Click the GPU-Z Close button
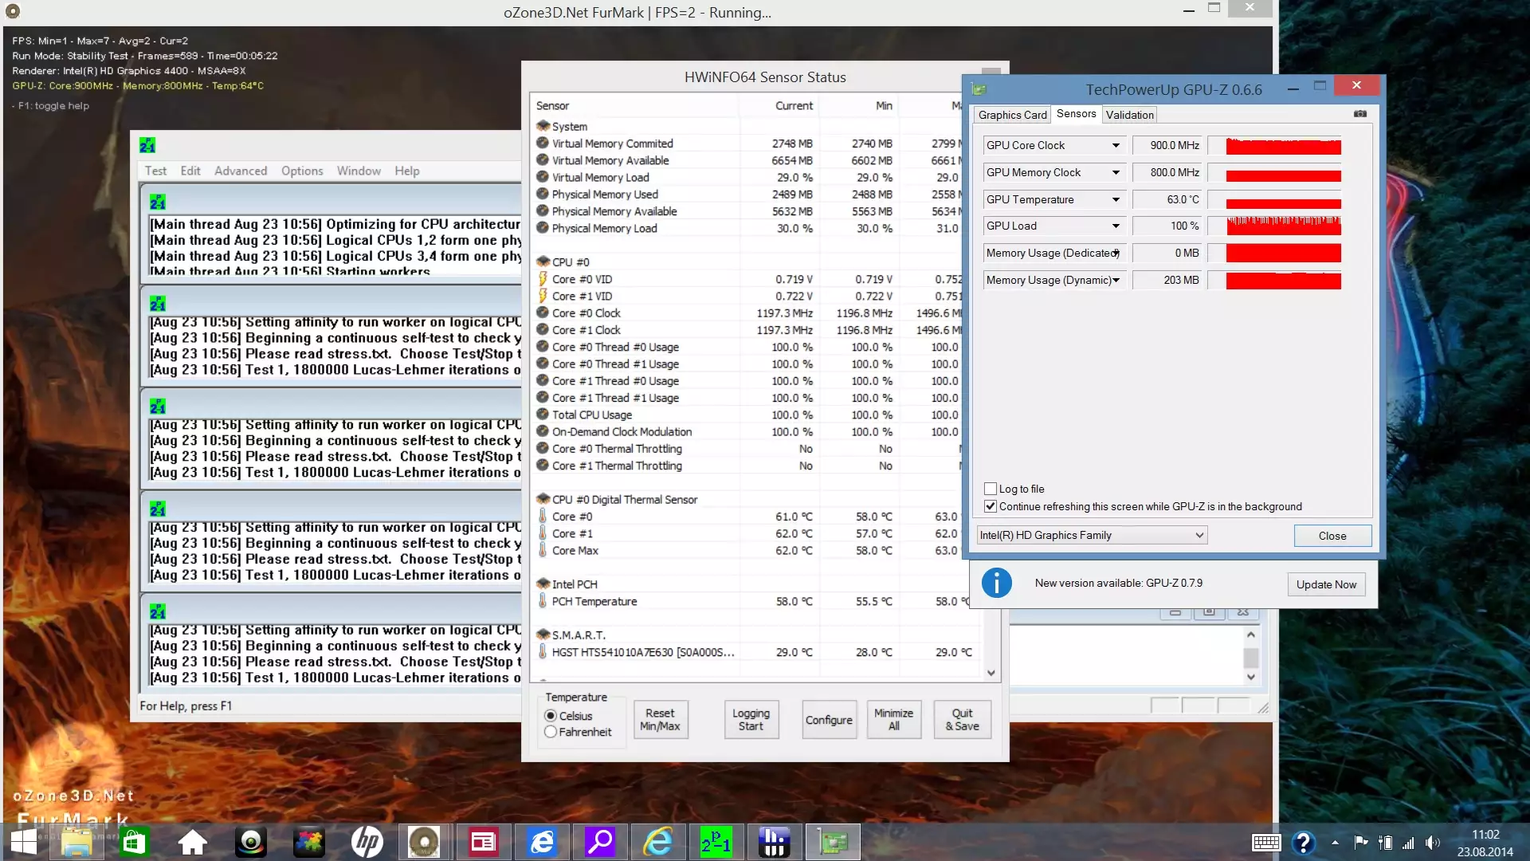Image resolution: width=1530 pixels, height=861 pixels. click(x=1332, y=536)
